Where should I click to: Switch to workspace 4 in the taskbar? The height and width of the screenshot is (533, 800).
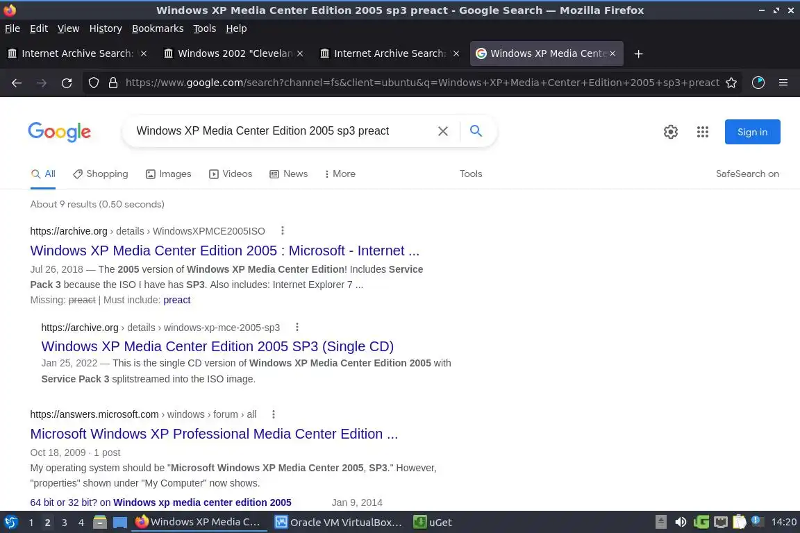[81, 523]
